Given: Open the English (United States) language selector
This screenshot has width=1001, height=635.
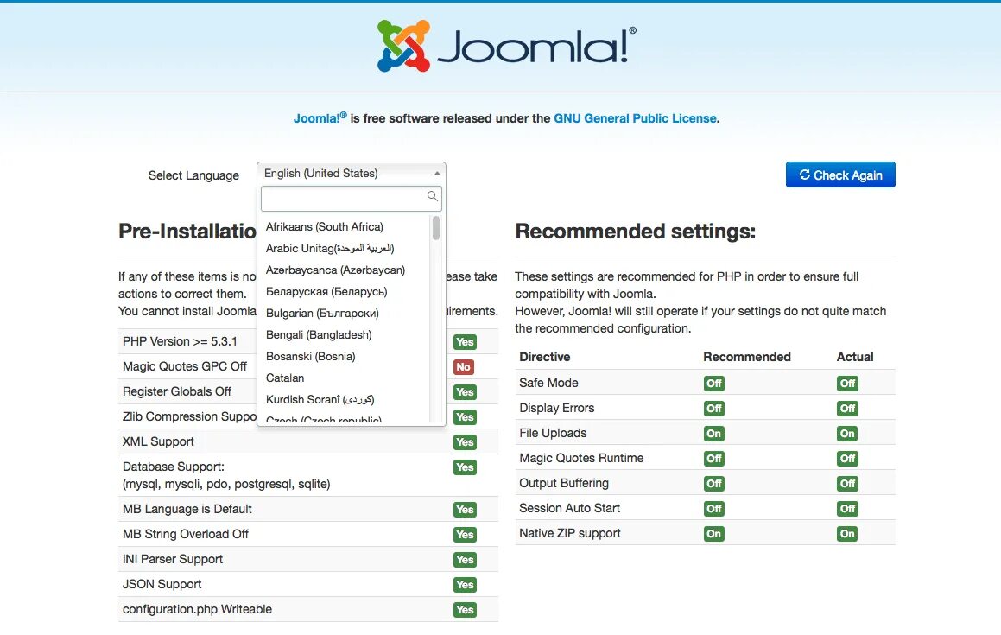Looking at the screenshot, I should [x=352, y=173].
